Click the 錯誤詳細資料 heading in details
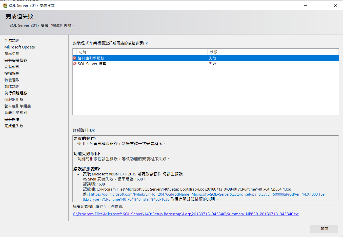 pos(87,169)
